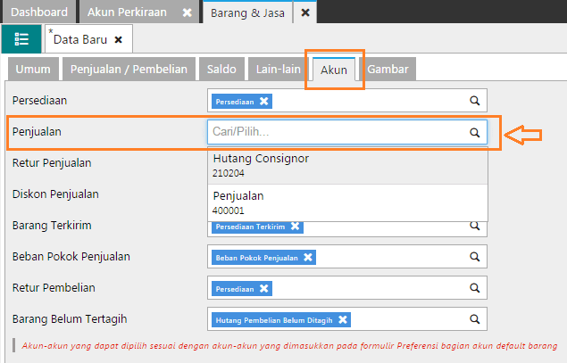Click search magnifier in Penjualan field

(475, 133)
